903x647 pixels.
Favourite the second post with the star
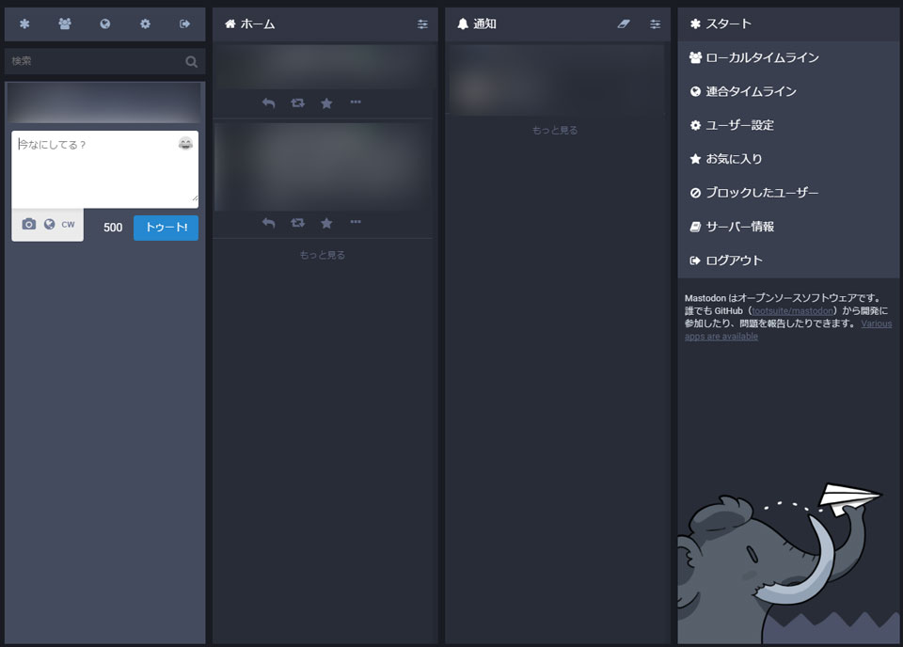coord(326,223)
